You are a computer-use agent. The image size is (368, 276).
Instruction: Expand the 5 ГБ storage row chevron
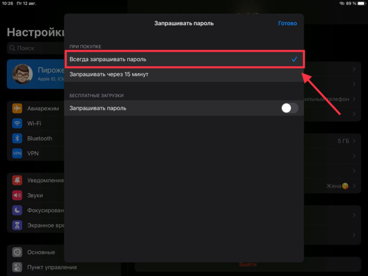354,141
